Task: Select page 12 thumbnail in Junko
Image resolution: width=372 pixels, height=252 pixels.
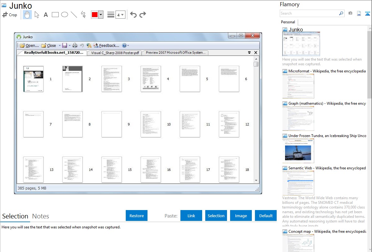Action: 229,124
